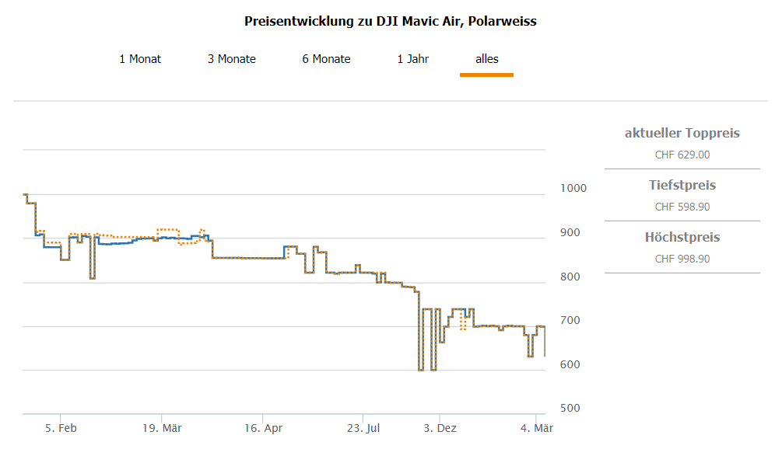Image resolution: width=775 pixels, height=456 pixels.
Task: Show the "1 Jahr" price history
Action: (x=413, y=59)
